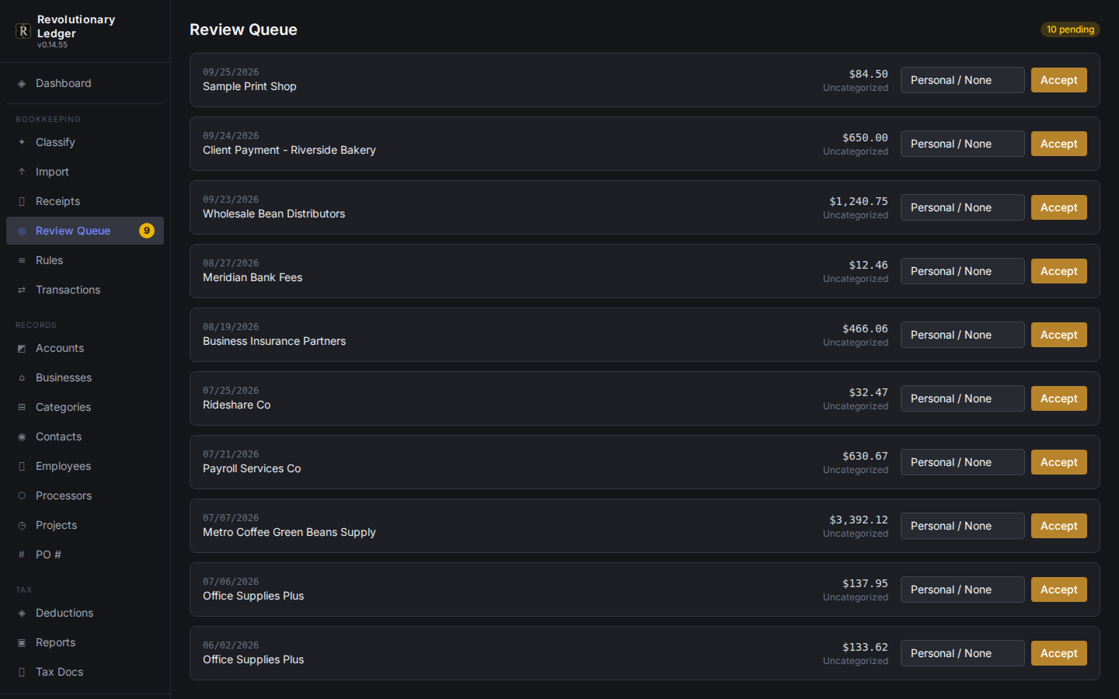Click the Tax Docs icon in the sidebar

22,673
